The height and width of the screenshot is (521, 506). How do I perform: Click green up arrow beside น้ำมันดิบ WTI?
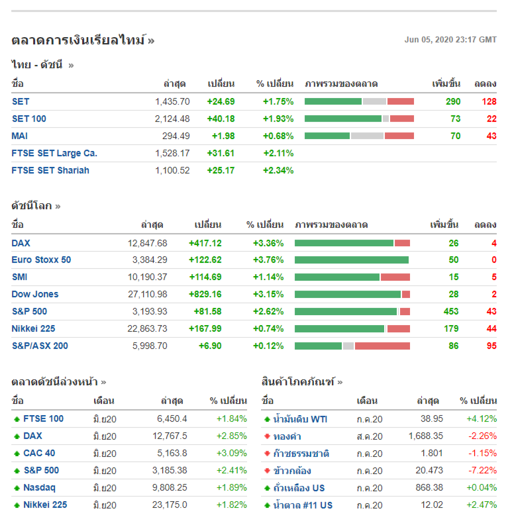click(x=267, y=419)
